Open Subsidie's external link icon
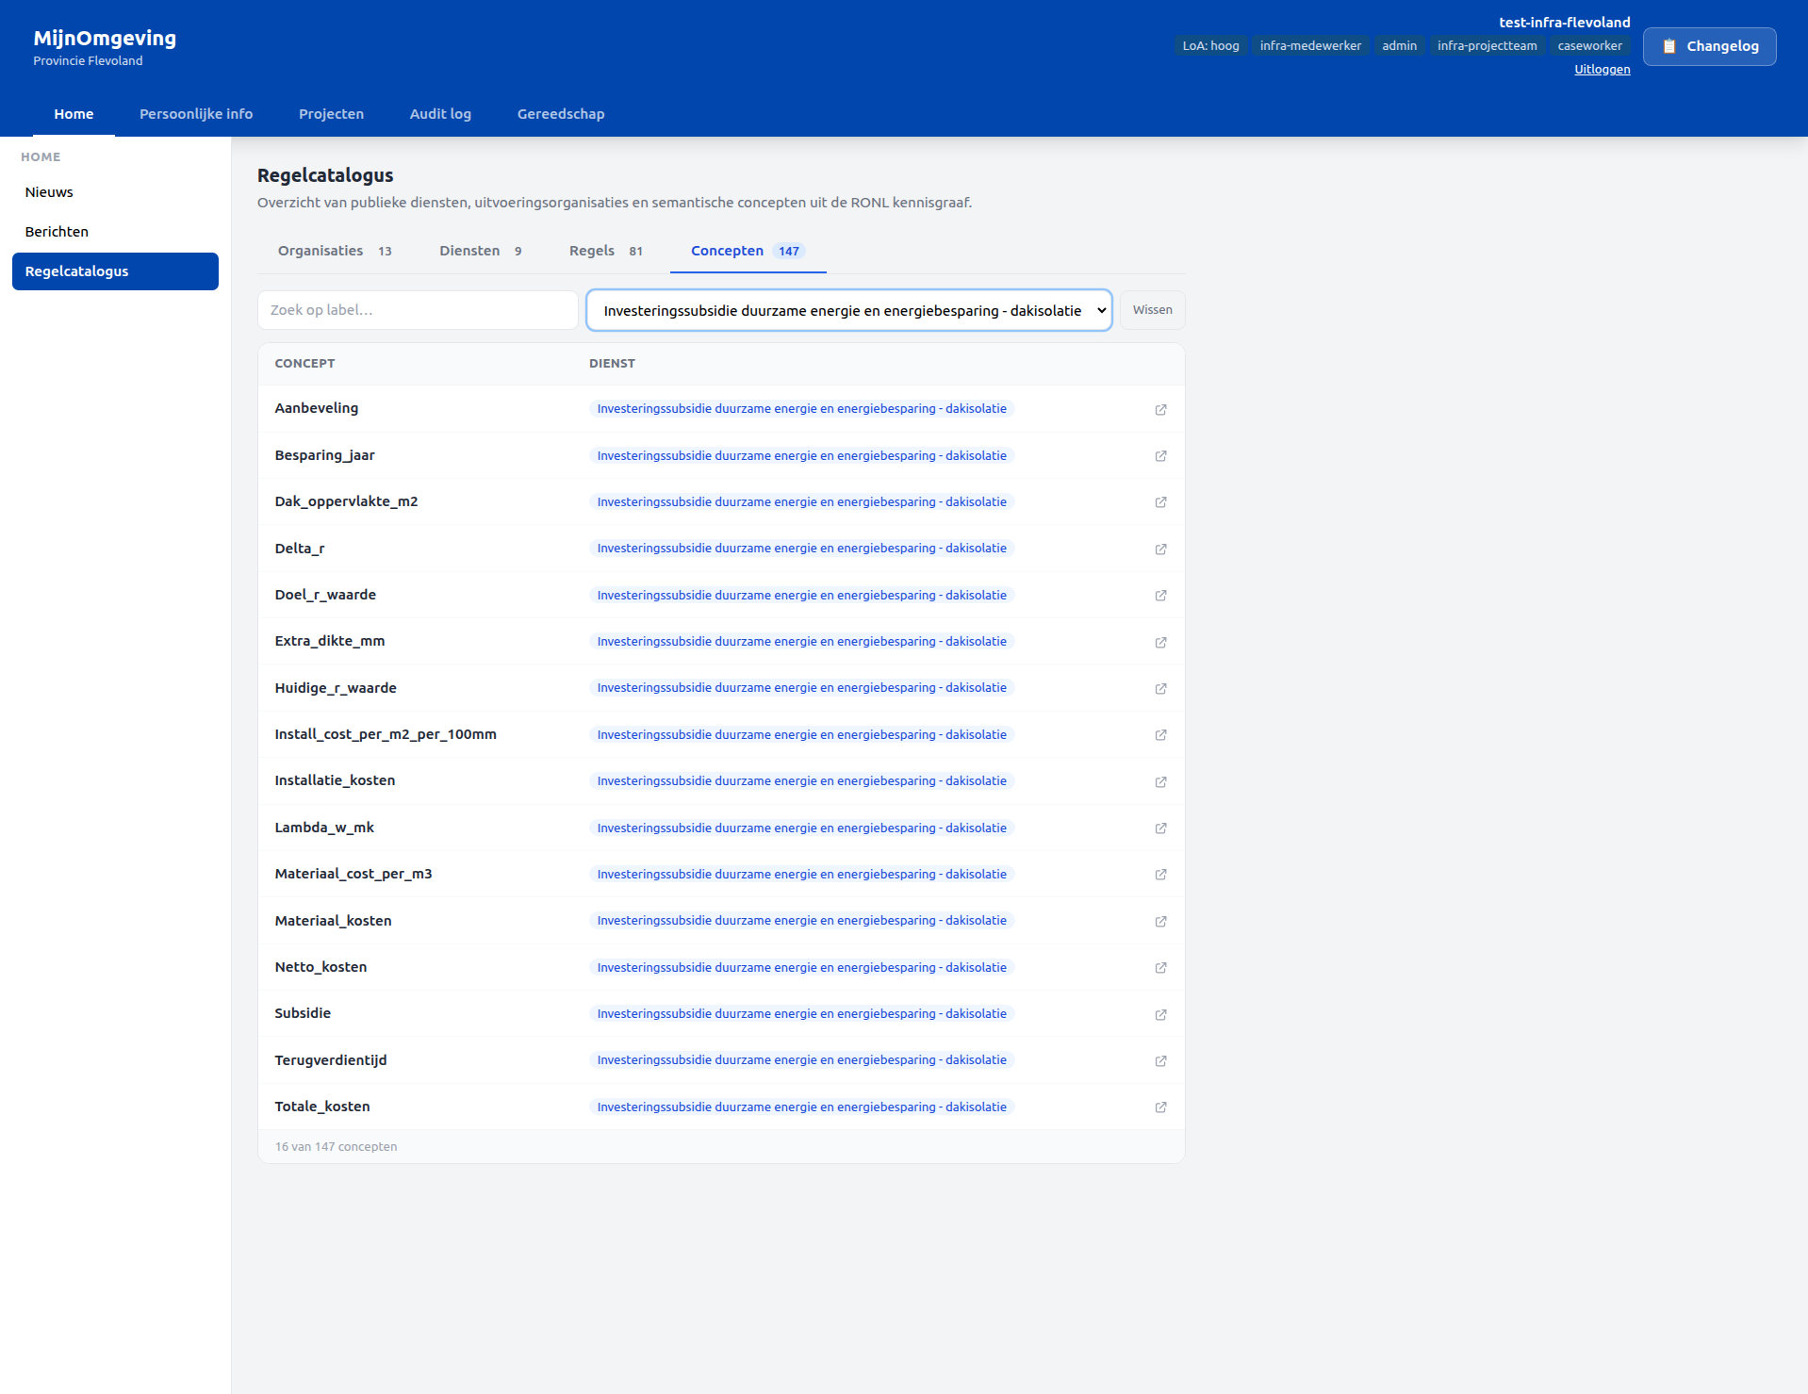 [1160, 1014]
